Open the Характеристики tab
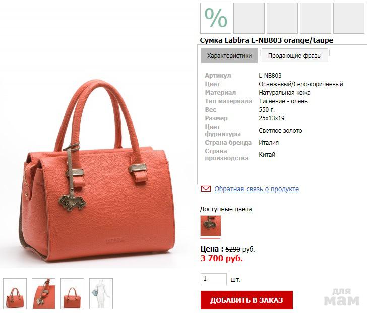367x313 pixels. (229, 55)
